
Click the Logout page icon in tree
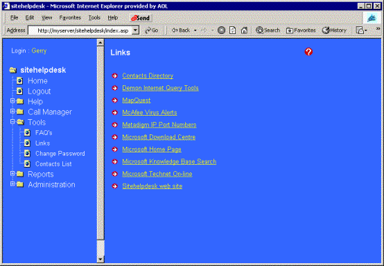point(19,91)
